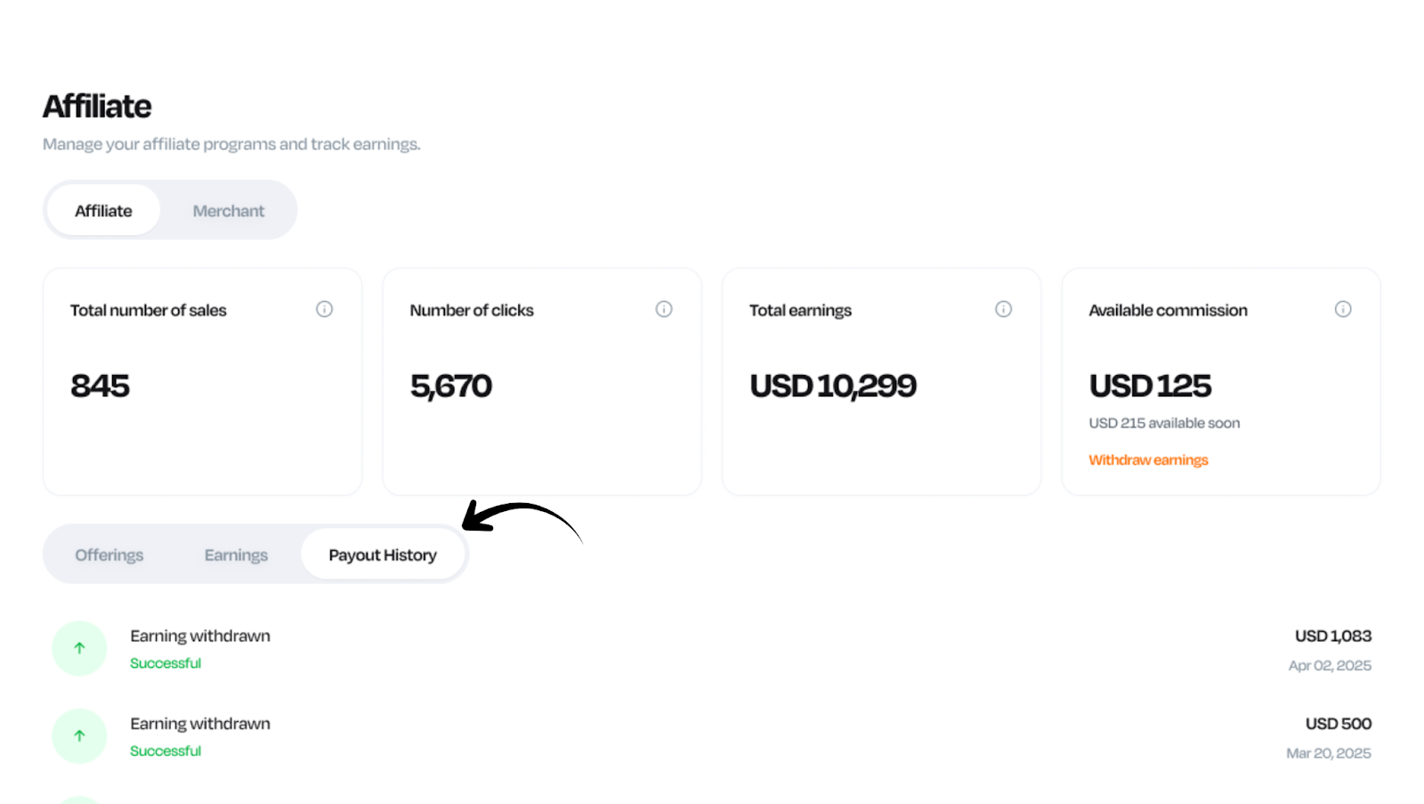This screenshot has height=804, width=1424.
Task: Click the 845 total sales value
Action: [101, 386]
